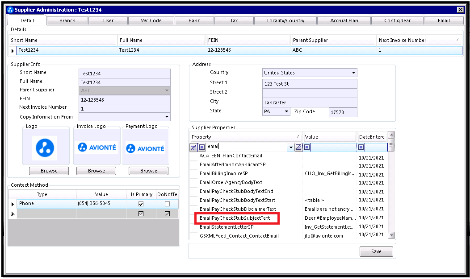Click the GSXMLFeed_Contact_ContactEmail property
The image size is (470, 279).
tap(239, 236)
